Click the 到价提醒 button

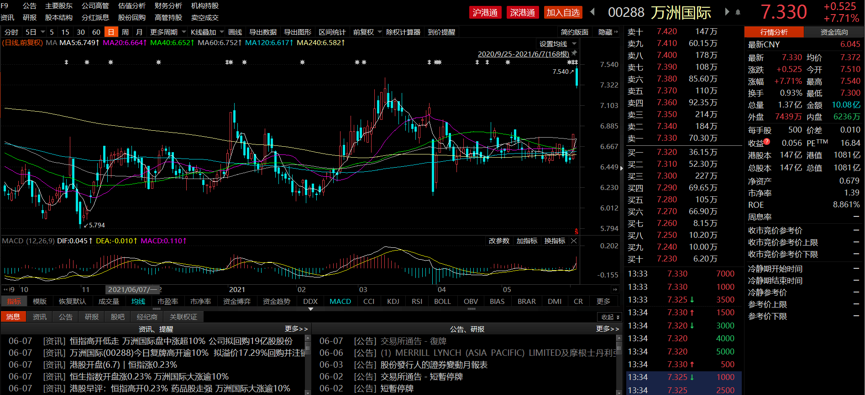[441, 32]
